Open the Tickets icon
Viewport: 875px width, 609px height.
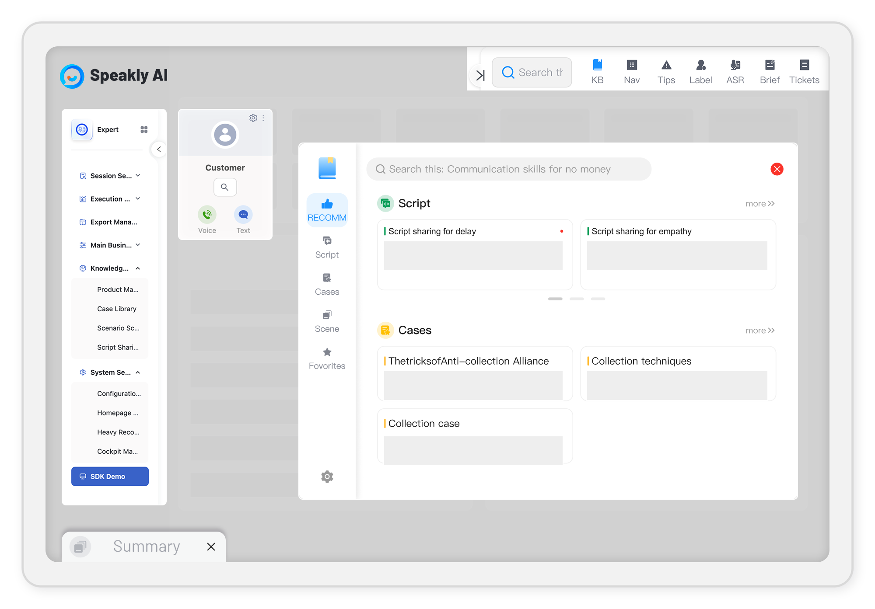[804, 70]
